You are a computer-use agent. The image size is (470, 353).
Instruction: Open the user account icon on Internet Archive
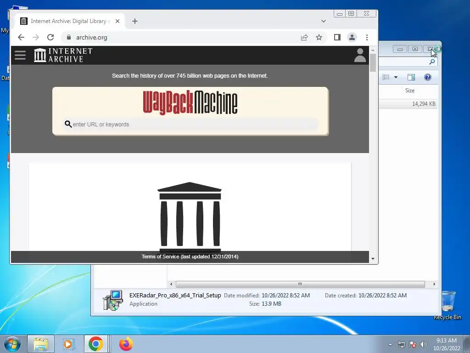pyautogui.click(x=360, y=55)
